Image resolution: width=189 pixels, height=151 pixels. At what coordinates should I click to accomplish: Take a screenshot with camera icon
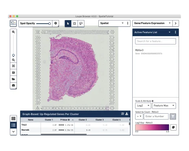pos(13,85)
